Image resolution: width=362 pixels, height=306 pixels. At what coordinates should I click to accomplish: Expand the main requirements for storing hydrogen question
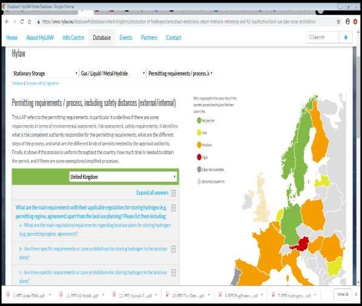(x=91, y=212)
